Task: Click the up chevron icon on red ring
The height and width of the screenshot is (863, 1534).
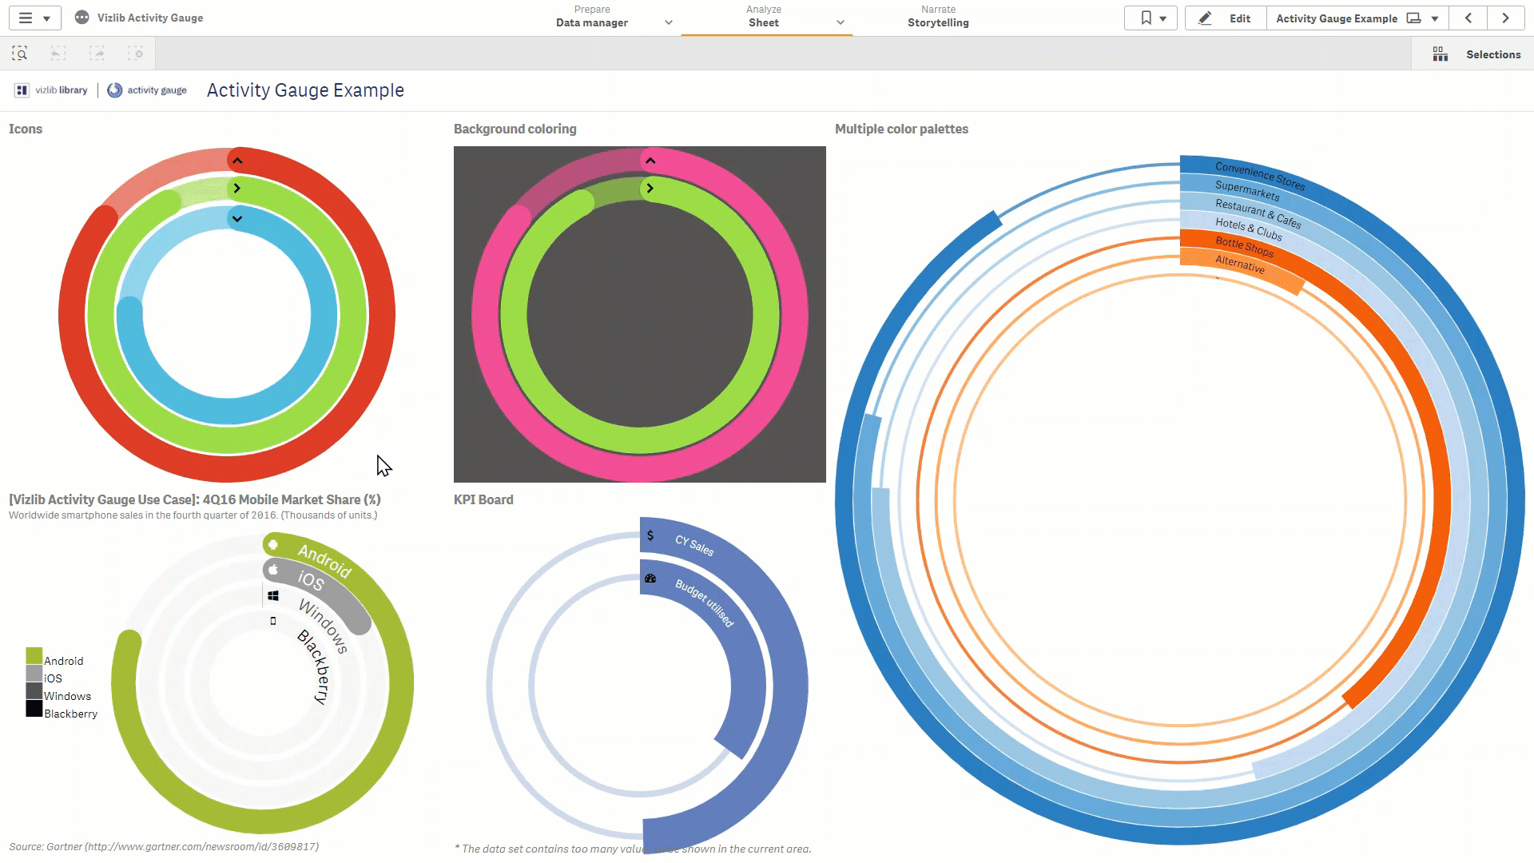Action: pyautogui.click(x=237, y=161)
